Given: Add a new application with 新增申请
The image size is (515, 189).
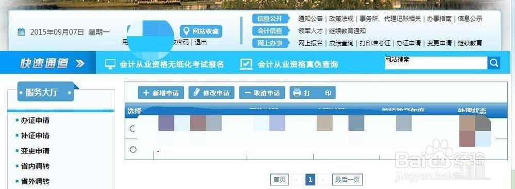Looking at the screenshot, I should 161,93.
